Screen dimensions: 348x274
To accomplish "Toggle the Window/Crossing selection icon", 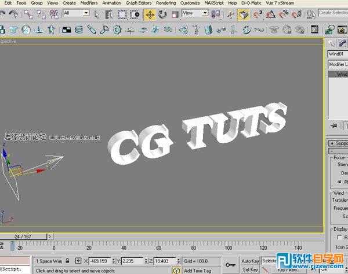I will tap(135, 15).
